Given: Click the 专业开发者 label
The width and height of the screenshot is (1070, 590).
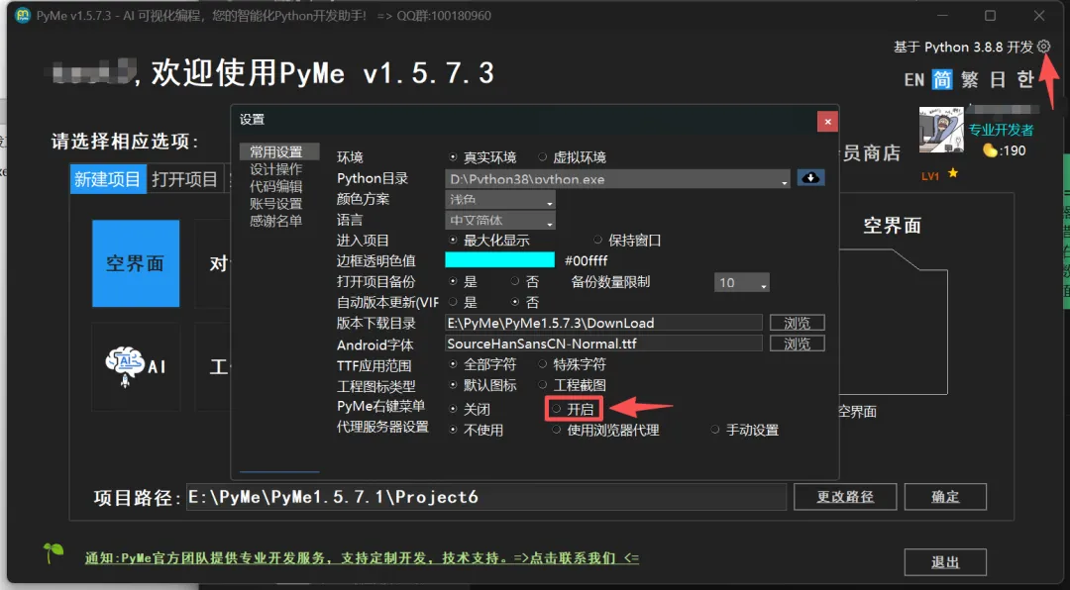Looking at the screenshot, I should [x=1001, y=130].
